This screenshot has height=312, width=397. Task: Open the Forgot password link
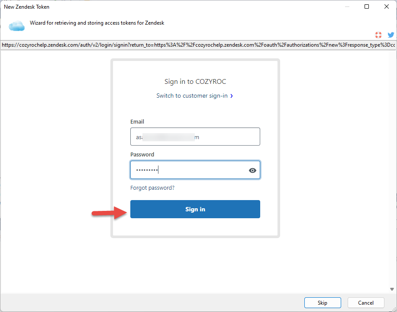click(x=152, y=188)
